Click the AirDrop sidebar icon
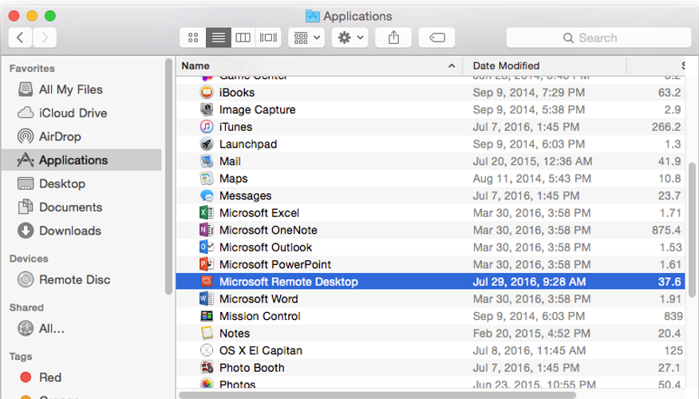Image resolution: width=699 pixels, height=399 pixels. click(x=26, y=136)
